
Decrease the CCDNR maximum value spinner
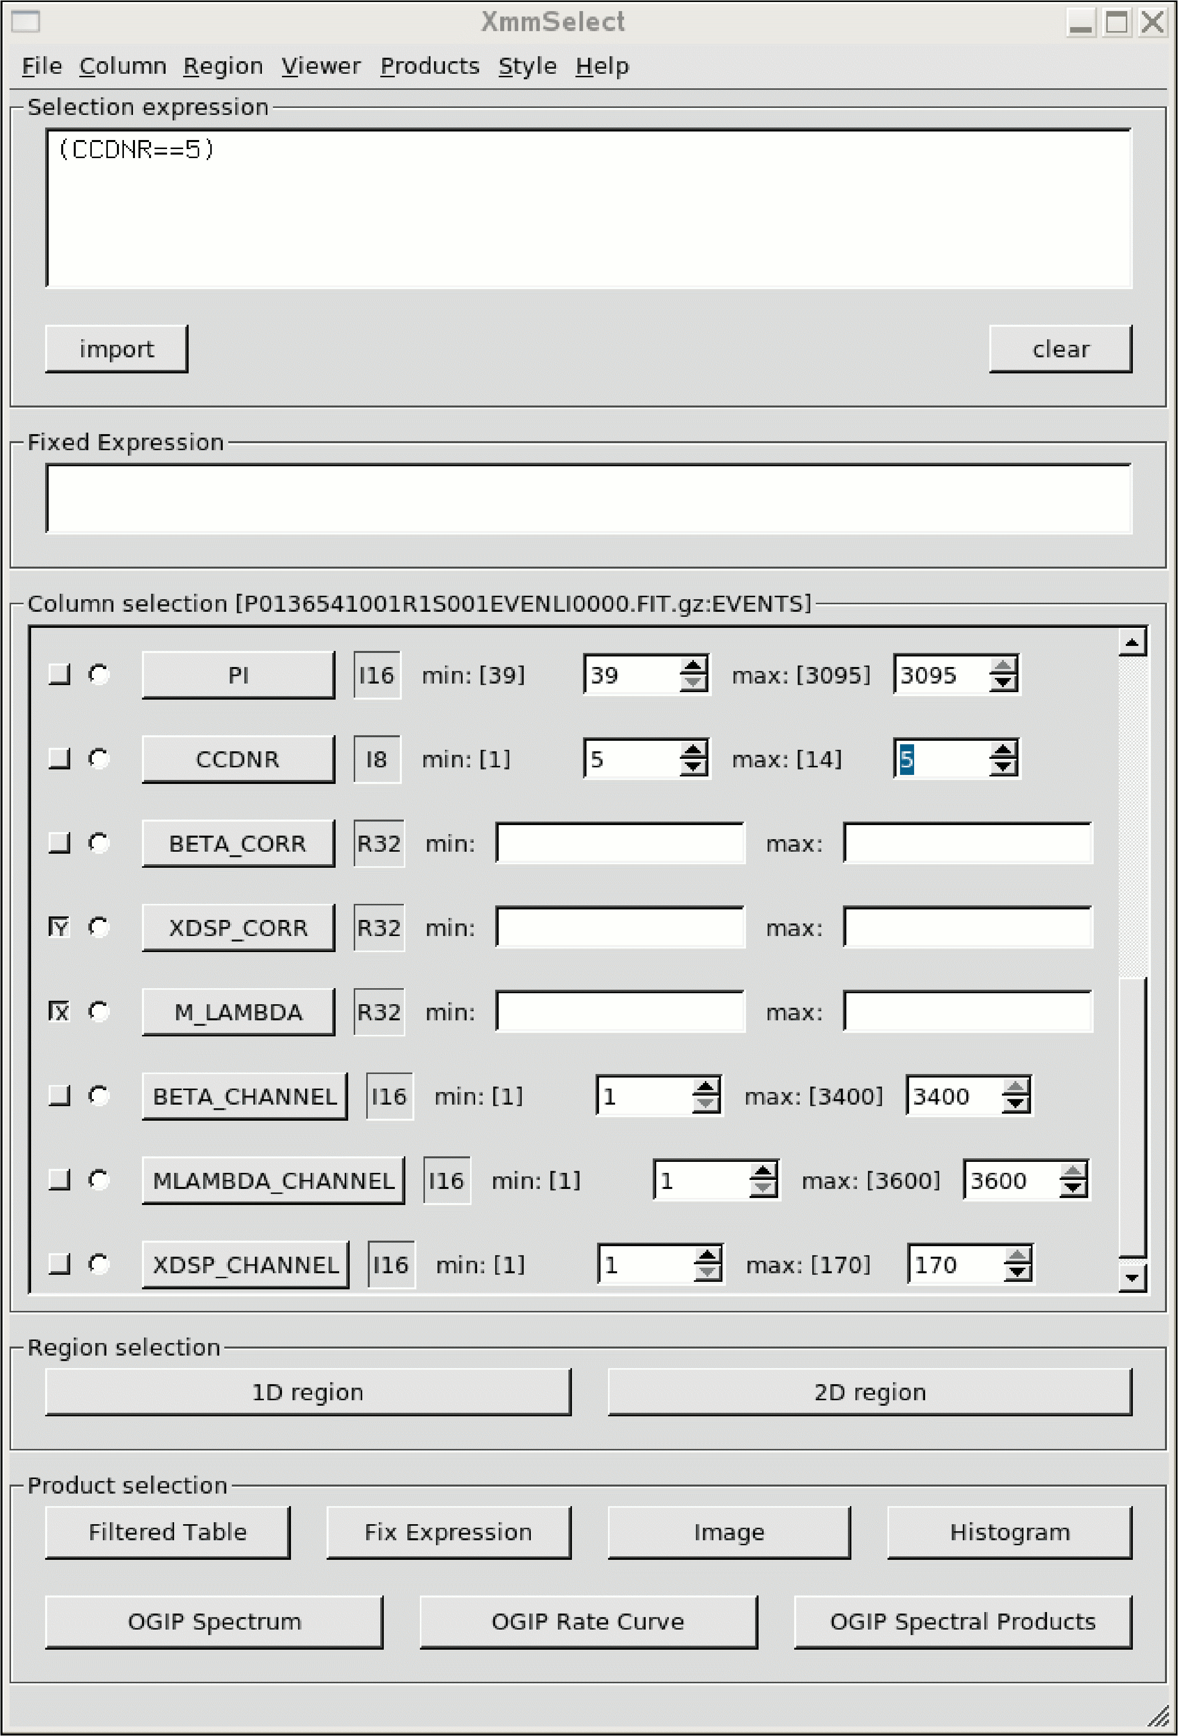tap(1003, 767)
